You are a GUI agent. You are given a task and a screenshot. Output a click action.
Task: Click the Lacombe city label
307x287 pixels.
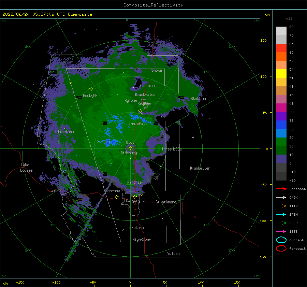[x=147, y=86]
